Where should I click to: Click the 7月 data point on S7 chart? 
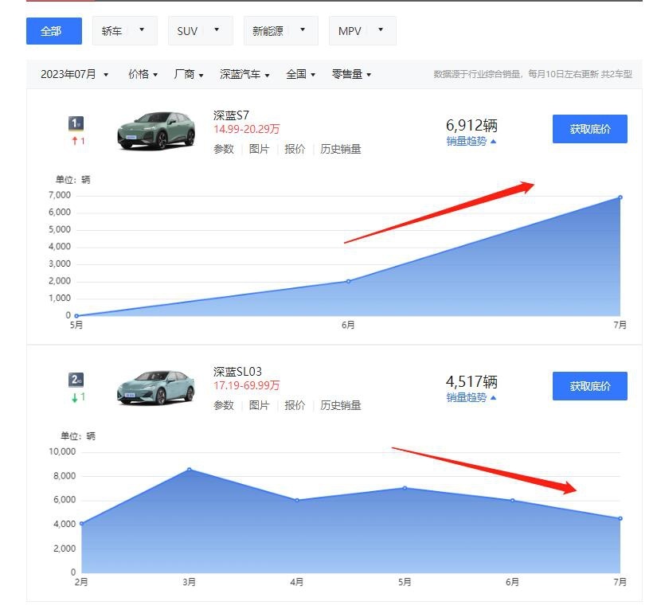pyautogui.click(x=620, y=197)
